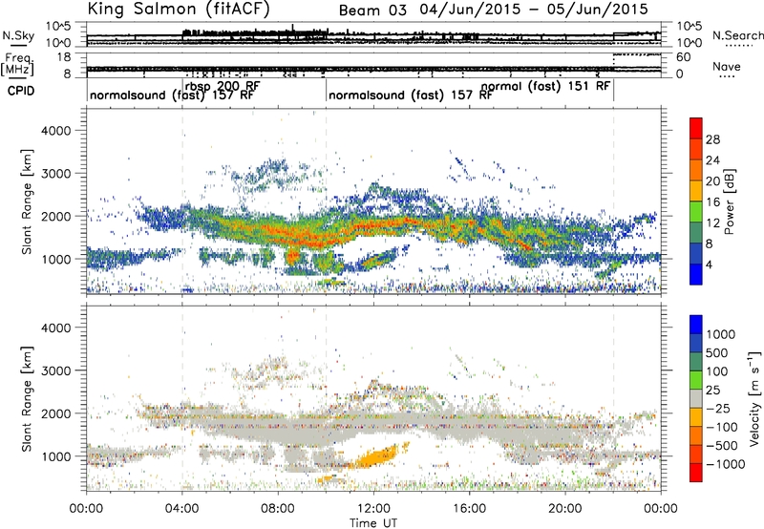Click the velocity panel 'Slant Range [km]' label

tap(28, 399)
